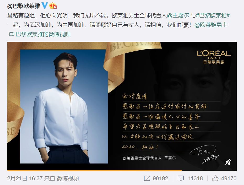The width and height of the screenshot is (244, 185).
Task: Click the thumbs-up like icon
Action: (x=215, y=178)
